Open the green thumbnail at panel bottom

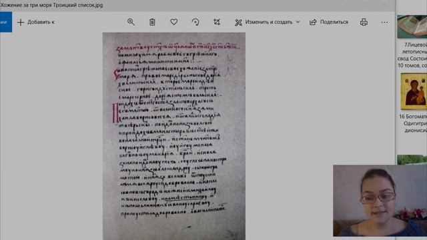click(412, 160)
